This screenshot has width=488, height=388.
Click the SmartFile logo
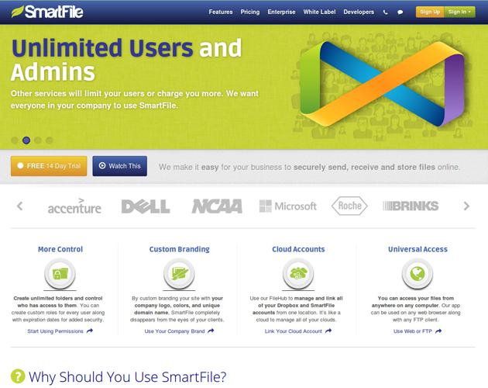point(46,12)
